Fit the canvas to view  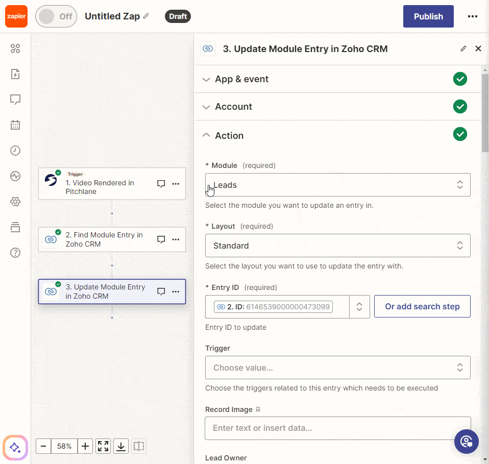103,446
